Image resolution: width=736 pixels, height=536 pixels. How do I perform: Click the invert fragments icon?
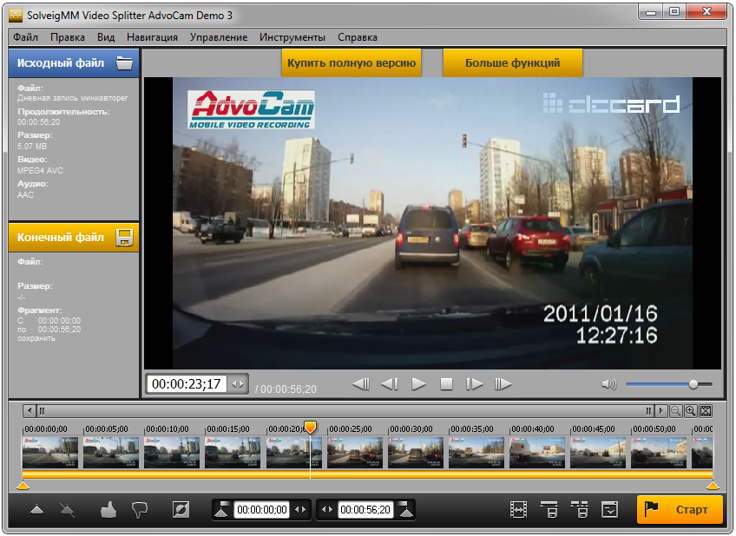pyautogui.click(x=181, y=509)
